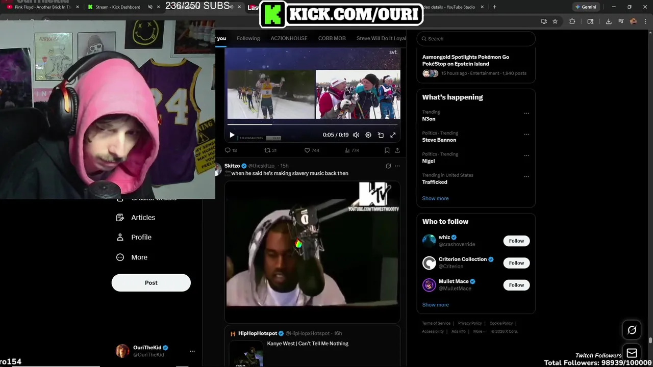Image resolution: width=653 pixels, height=367 pixels.
Task: Like the skiing post with 744 likes
Action: 312,150
